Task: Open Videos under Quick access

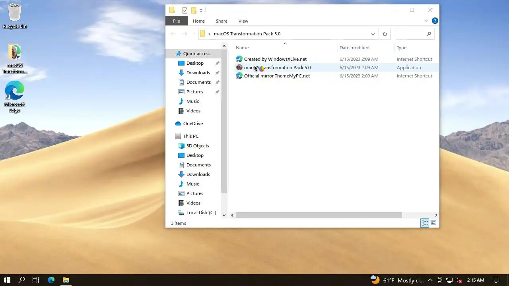Action: (x=193, y=111)
